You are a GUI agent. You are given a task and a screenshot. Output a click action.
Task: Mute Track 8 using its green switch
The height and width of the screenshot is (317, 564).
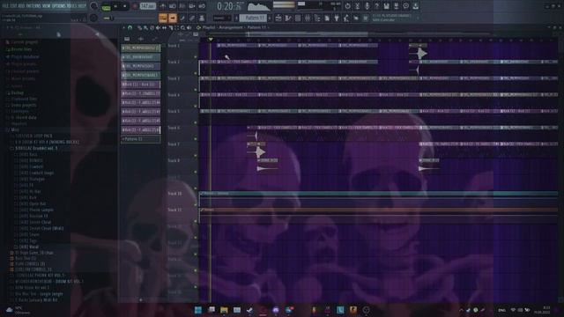[196, 172]
